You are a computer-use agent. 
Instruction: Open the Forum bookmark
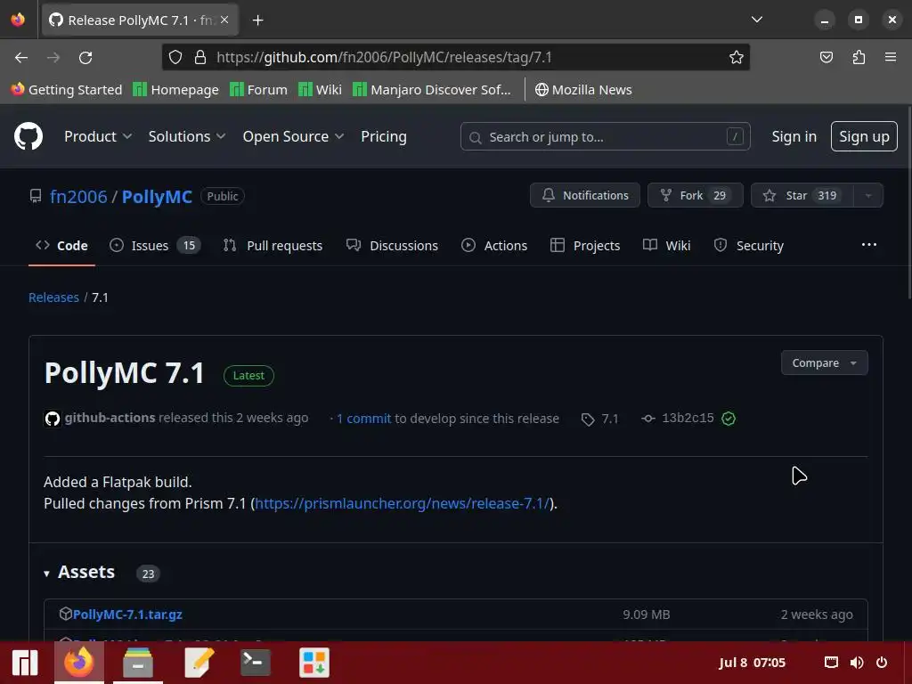coord(258,90)
